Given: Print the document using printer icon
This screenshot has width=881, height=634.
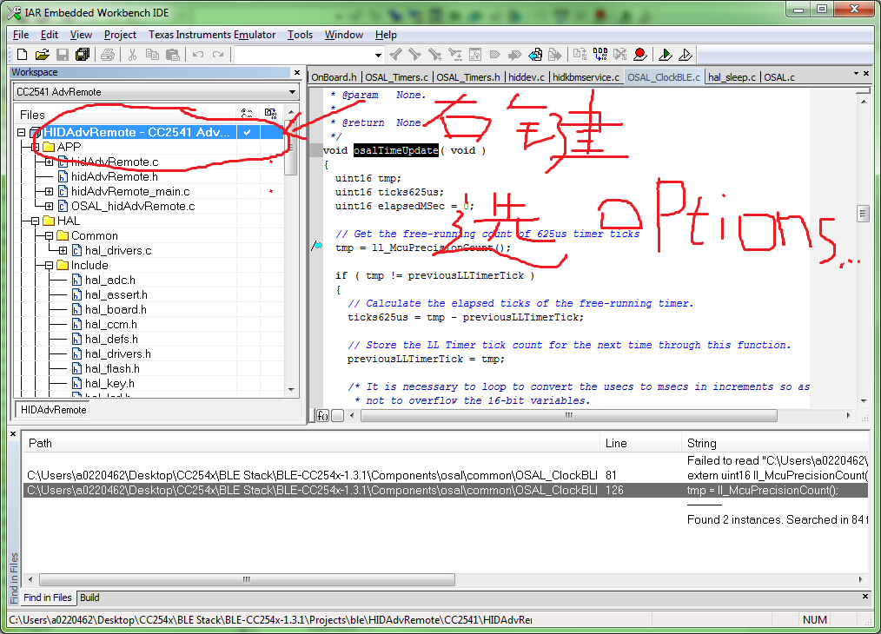Looking at the screenshot, I should tap(108, 55).
